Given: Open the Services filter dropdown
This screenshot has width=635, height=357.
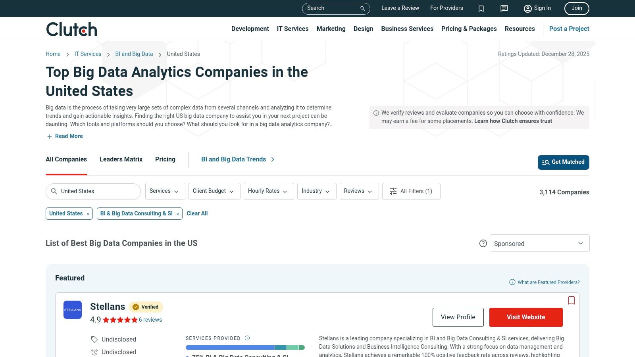Looking at the screenshot, I should pyautogui.click(x=165, y=191).
